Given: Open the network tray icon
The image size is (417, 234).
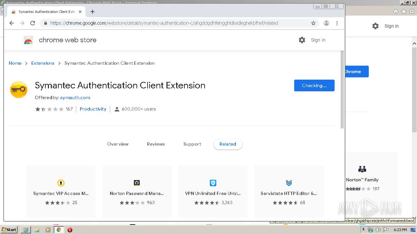Looking at the screenshot, I should (x=370, y=230).
